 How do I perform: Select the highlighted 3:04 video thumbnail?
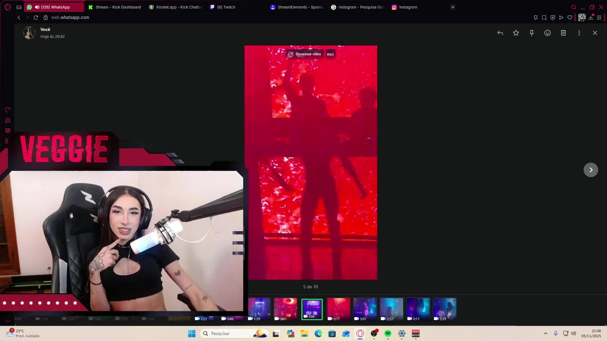(x=312, y=309)
